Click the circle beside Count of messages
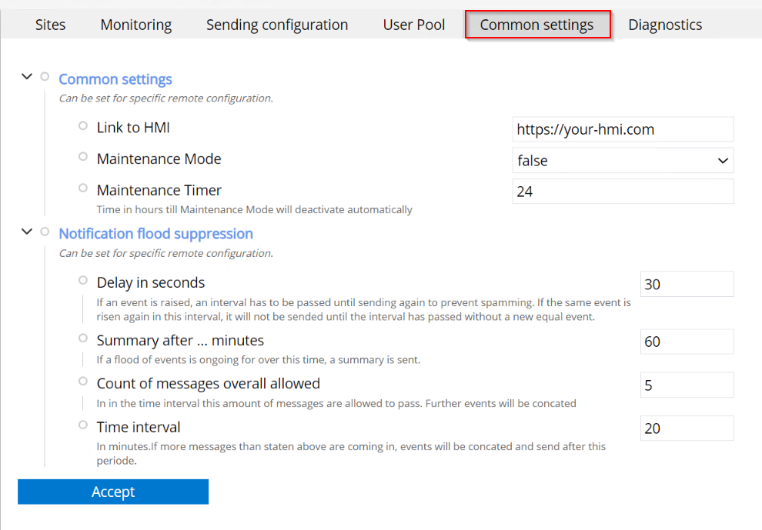The image size is (762, 530). point(83,382)
